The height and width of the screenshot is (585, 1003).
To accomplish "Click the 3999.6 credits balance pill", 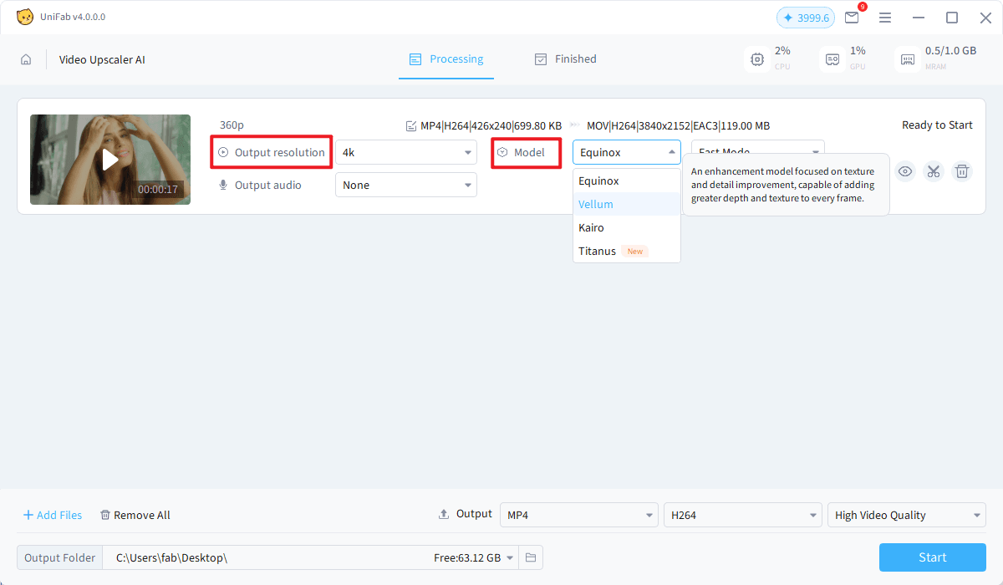I will [805, 17].
